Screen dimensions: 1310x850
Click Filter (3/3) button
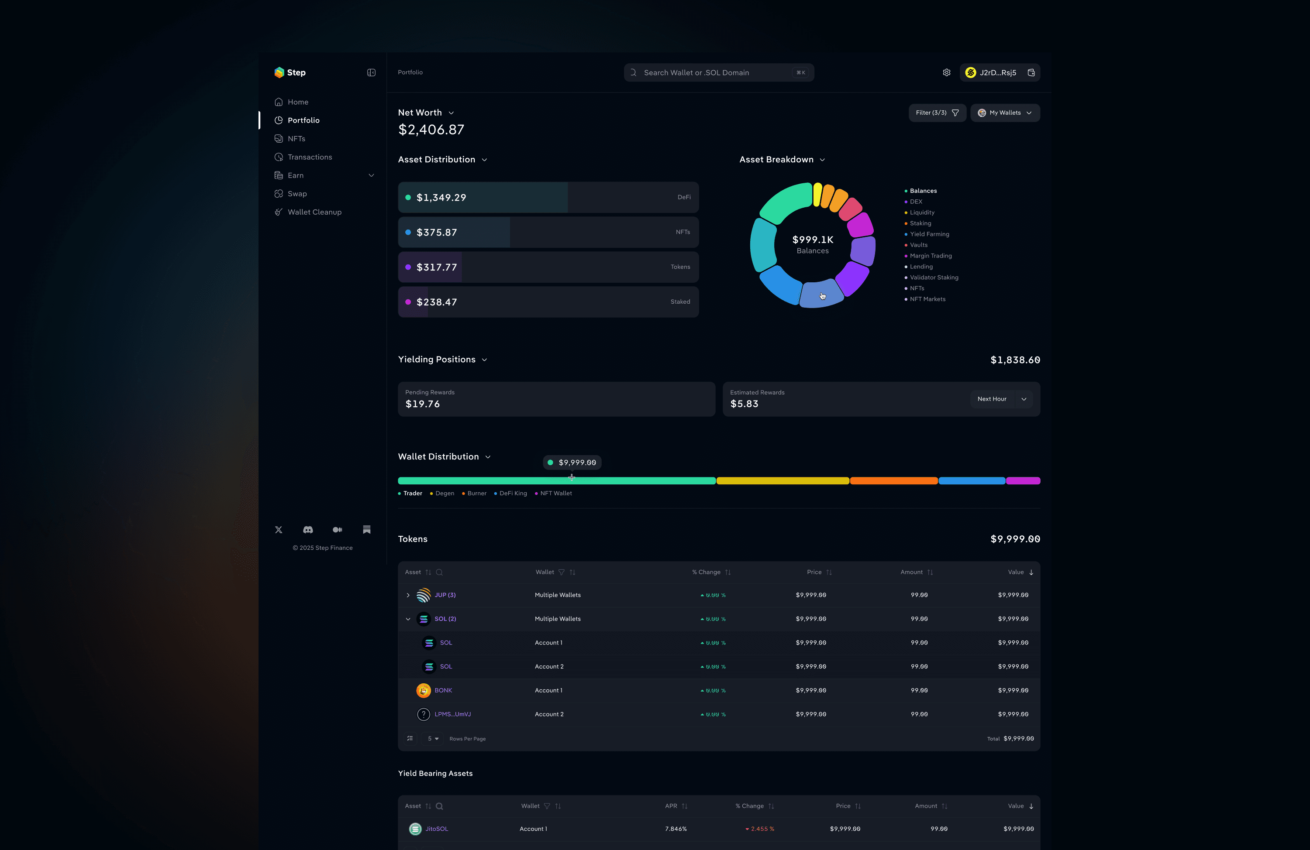[x=938, y=113]
